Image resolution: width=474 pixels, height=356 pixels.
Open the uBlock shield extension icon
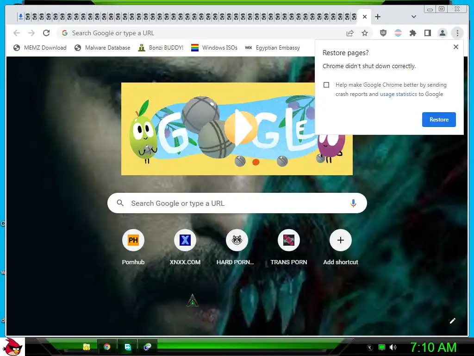click(x=383, y=33)
